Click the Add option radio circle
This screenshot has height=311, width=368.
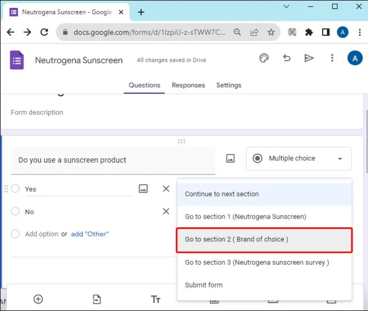point(15,234)
